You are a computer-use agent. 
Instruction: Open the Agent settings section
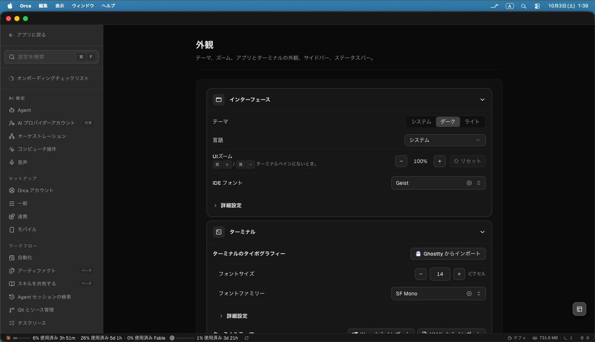(51, 110)
